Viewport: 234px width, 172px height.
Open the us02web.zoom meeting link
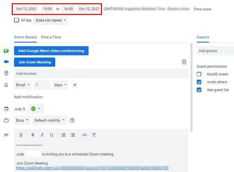(92, 168)
